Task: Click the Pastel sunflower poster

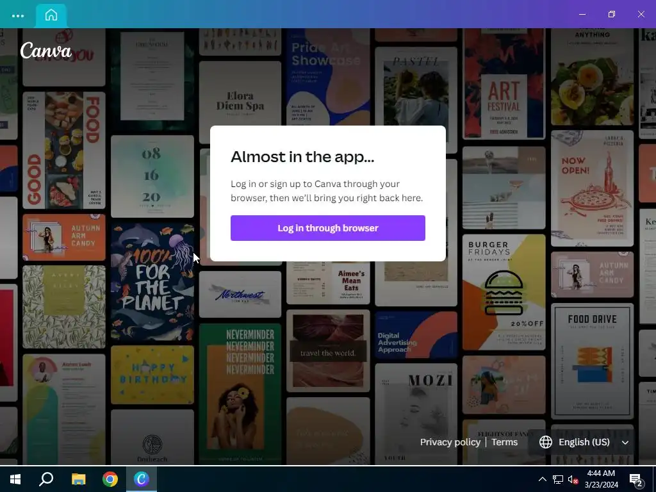Action: (x=416, y=86)
